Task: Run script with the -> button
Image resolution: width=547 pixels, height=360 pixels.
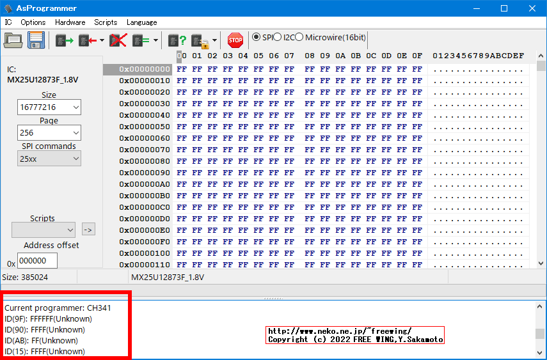Action: click(x=89, y=230)
